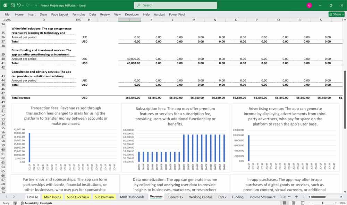The image size is (347, 205).
Task: Switch to the Main Inputs sheet tab
Action: [x=52, y=197]
